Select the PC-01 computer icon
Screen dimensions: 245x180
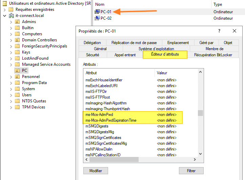97,12
